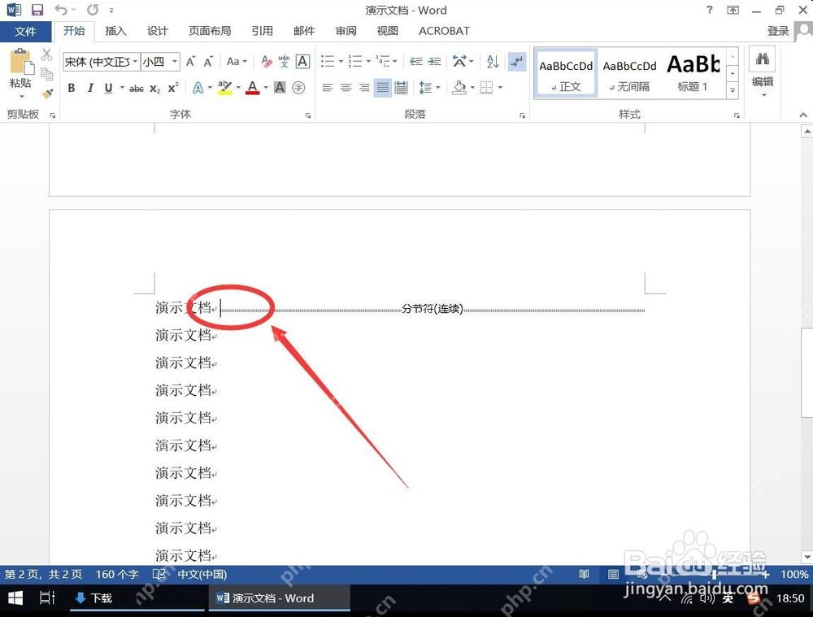Click the Cut scissors icon
This screenshot has height=617, width=813.
(x=46, y=54)
